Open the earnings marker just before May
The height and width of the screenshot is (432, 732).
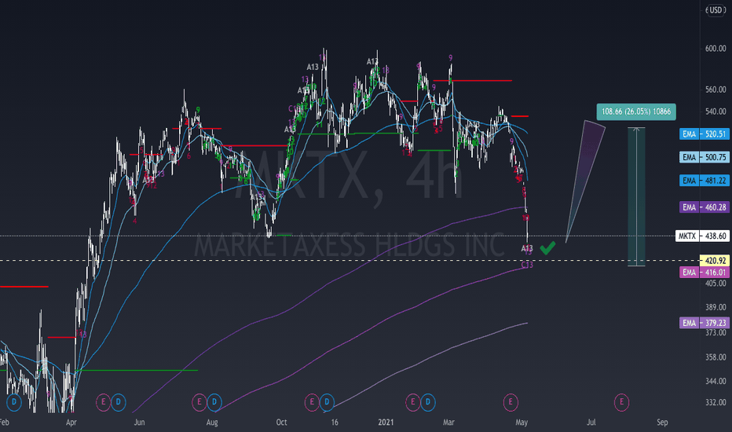pyautogui.click(x=511, y=402)
